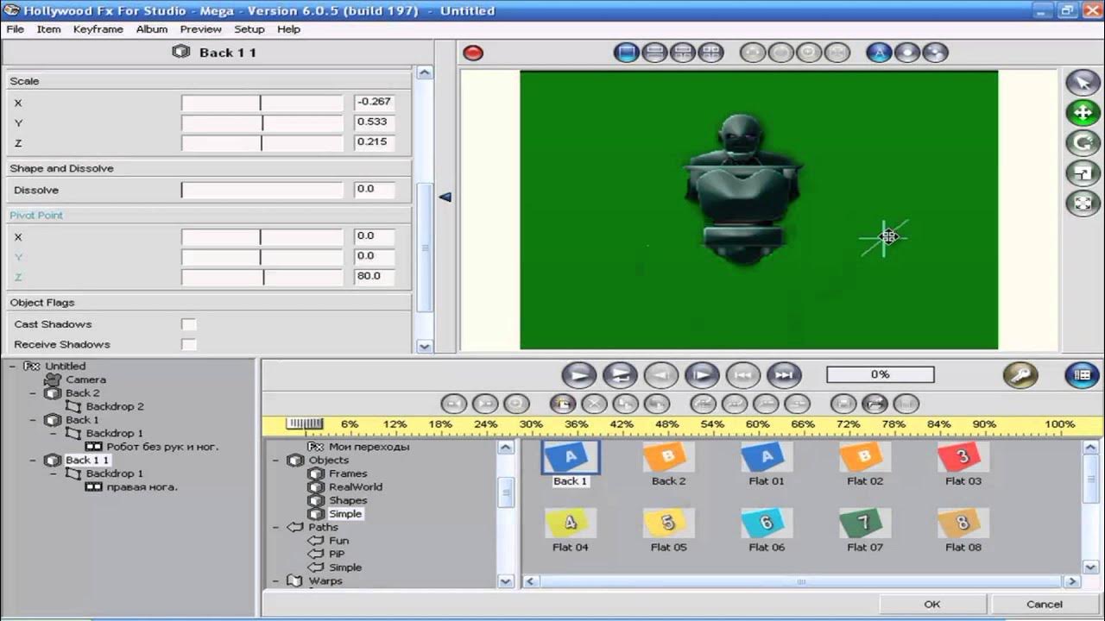Click the Scale Z value field 0.215
Image resolution: width=1105 pixels, height=621 pixels.
pyautogui.click(x=375, y=142)
